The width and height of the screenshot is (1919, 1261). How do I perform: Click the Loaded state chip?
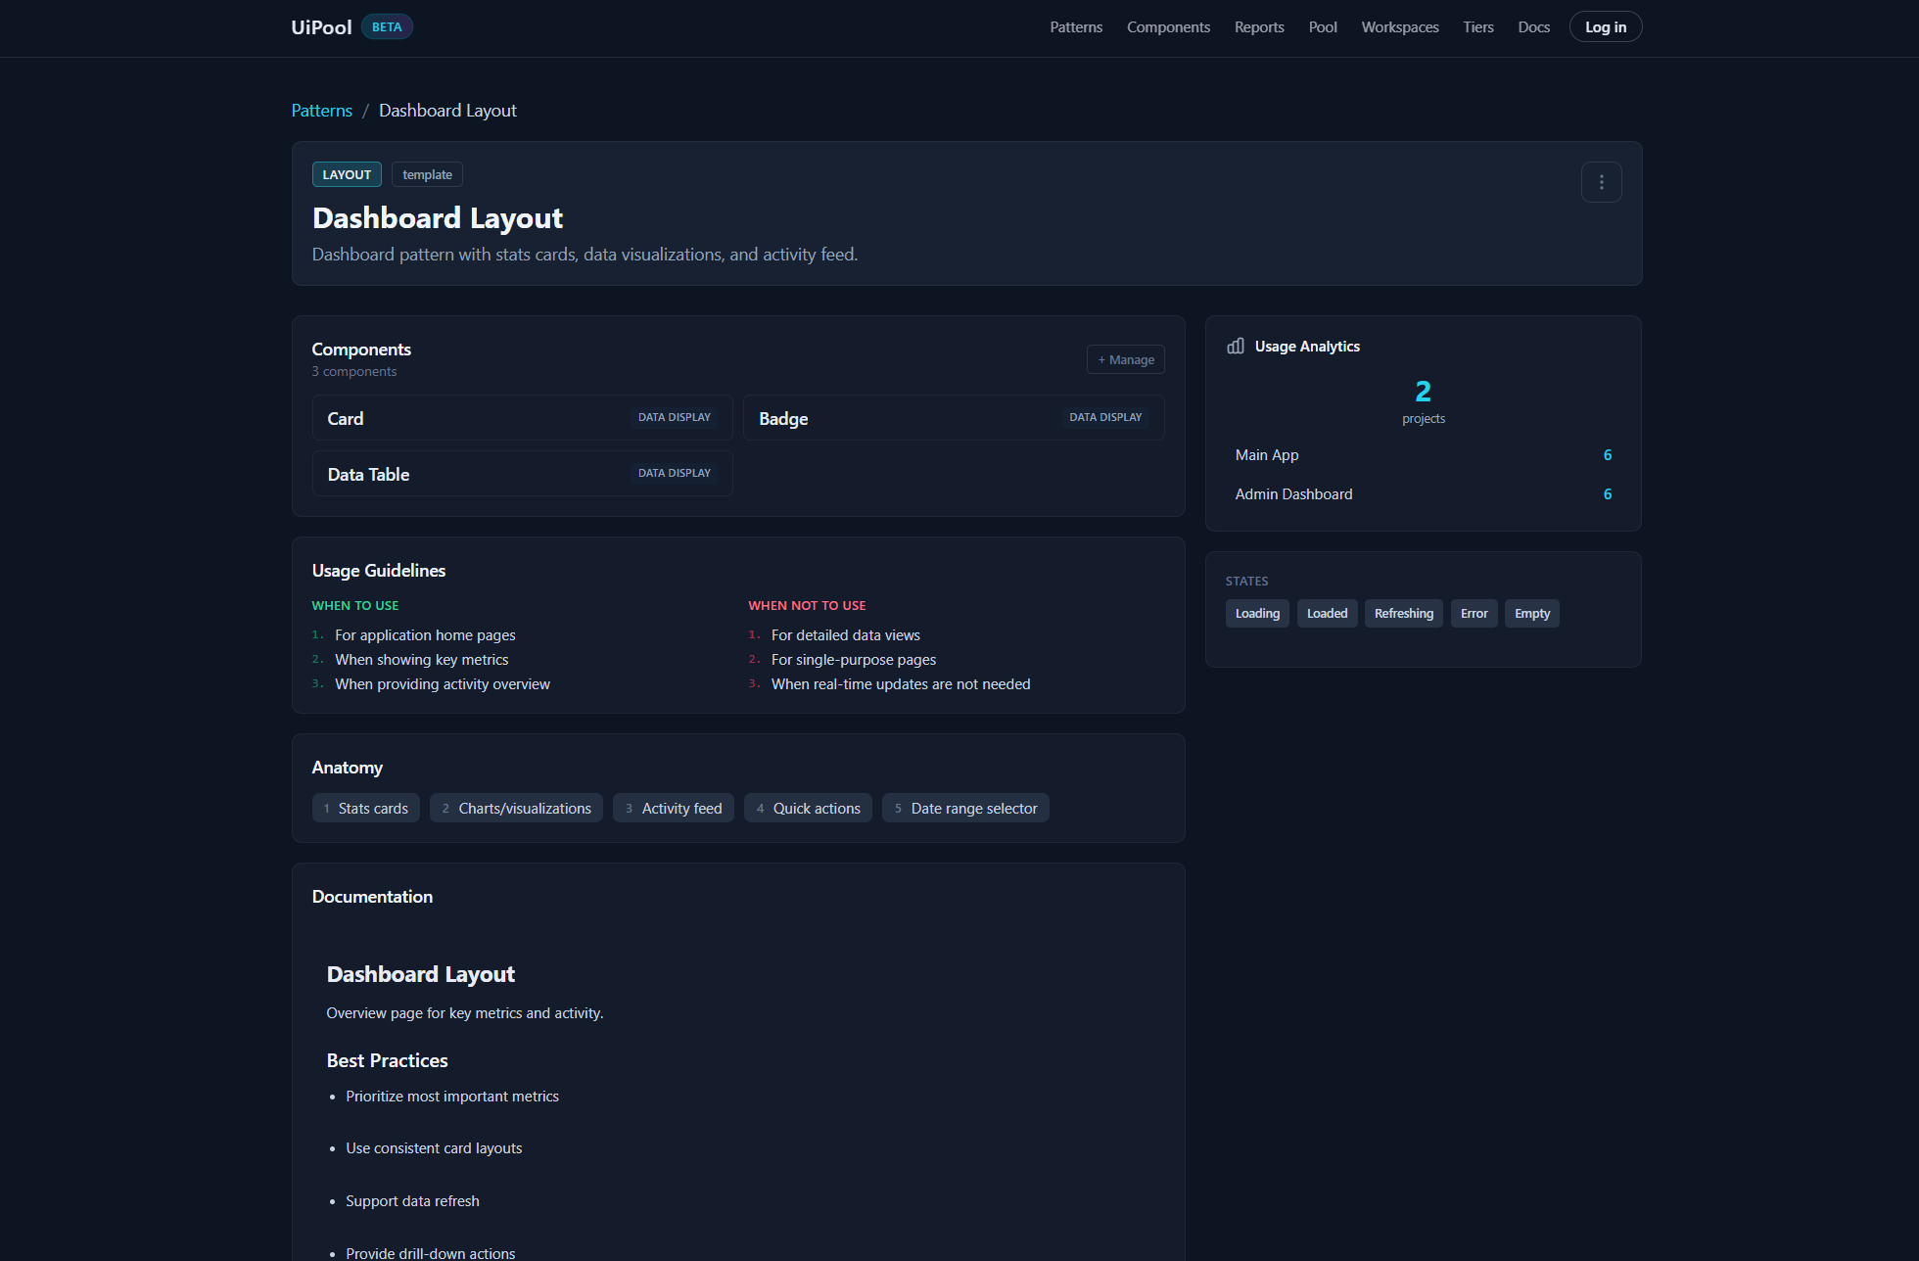tap(1327, 614)
